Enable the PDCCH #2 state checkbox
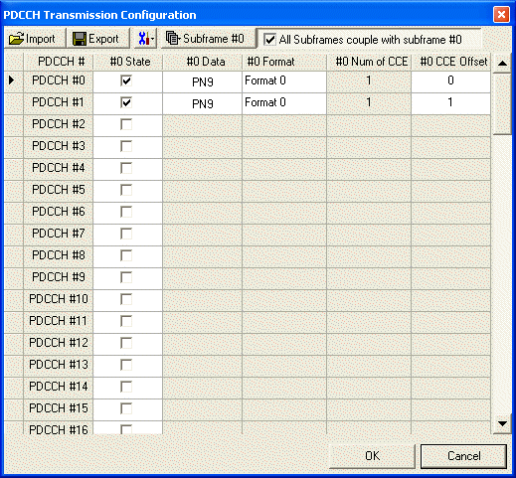The height and width of the screenshot is (478, 516). [x=126, y=124]
